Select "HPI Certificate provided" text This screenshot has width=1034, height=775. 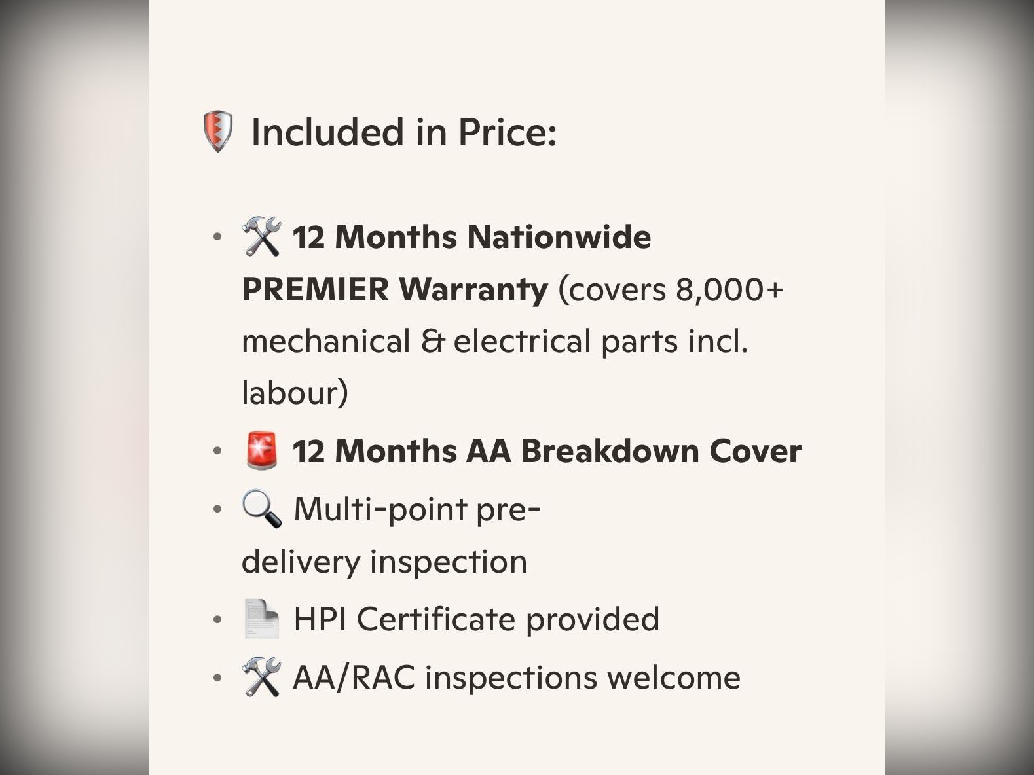(x=476, y=619)
